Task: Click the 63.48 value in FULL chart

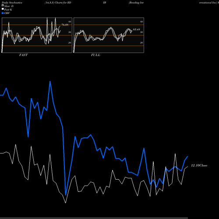Action: [137, 29]
